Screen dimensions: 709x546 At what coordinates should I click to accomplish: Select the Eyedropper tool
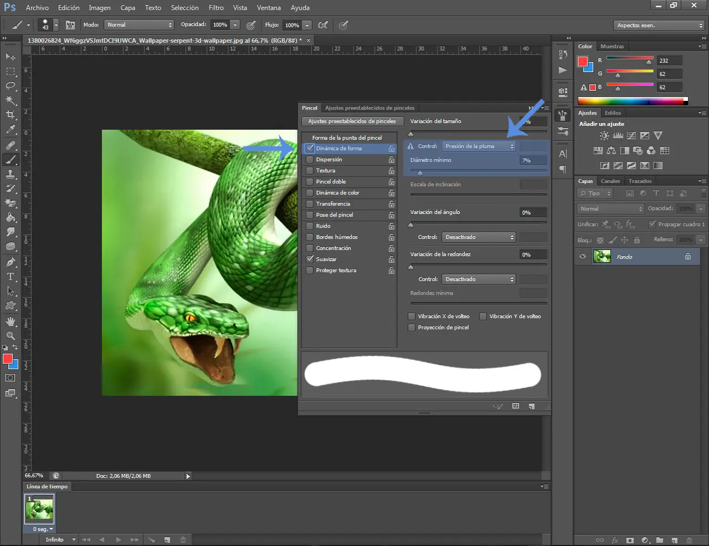(x=11, y=130)
